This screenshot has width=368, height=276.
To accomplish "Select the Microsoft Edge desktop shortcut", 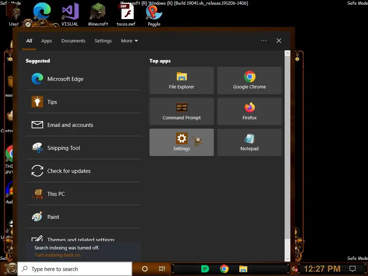I will [42, 12].
